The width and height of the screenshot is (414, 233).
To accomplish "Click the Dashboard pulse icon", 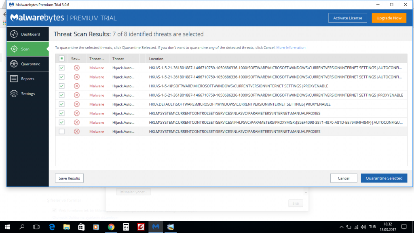I will (x=14, y=34).
